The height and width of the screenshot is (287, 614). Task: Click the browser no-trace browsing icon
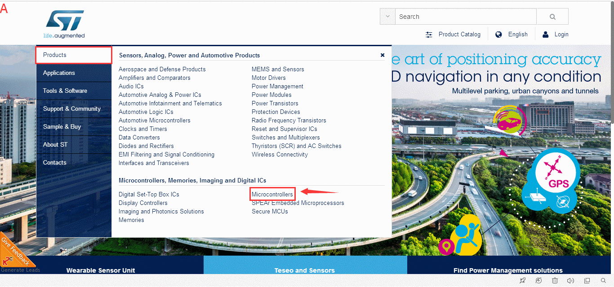pyautogui.click(x=538, y=281)
